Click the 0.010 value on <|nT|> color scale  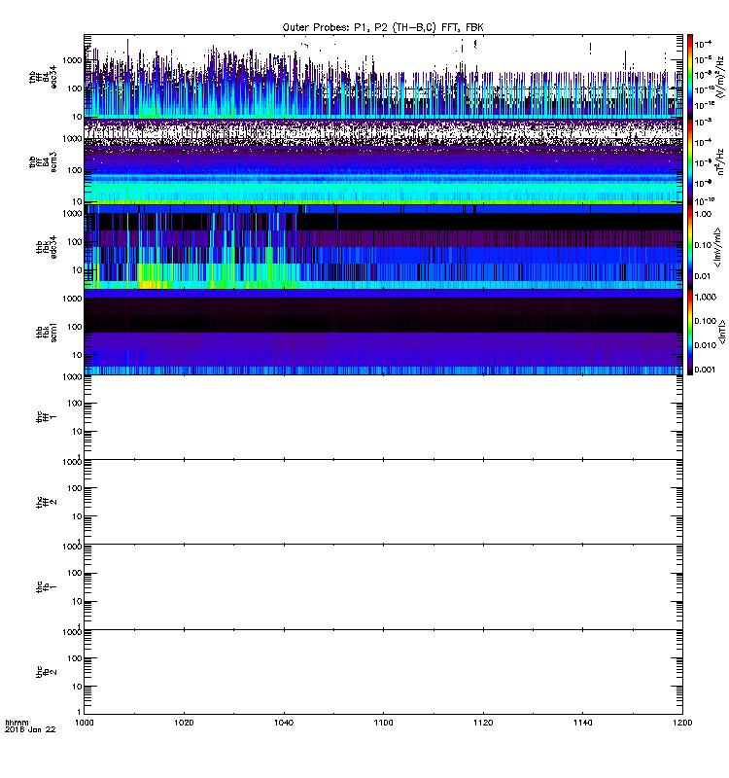[x=706, y=345]
